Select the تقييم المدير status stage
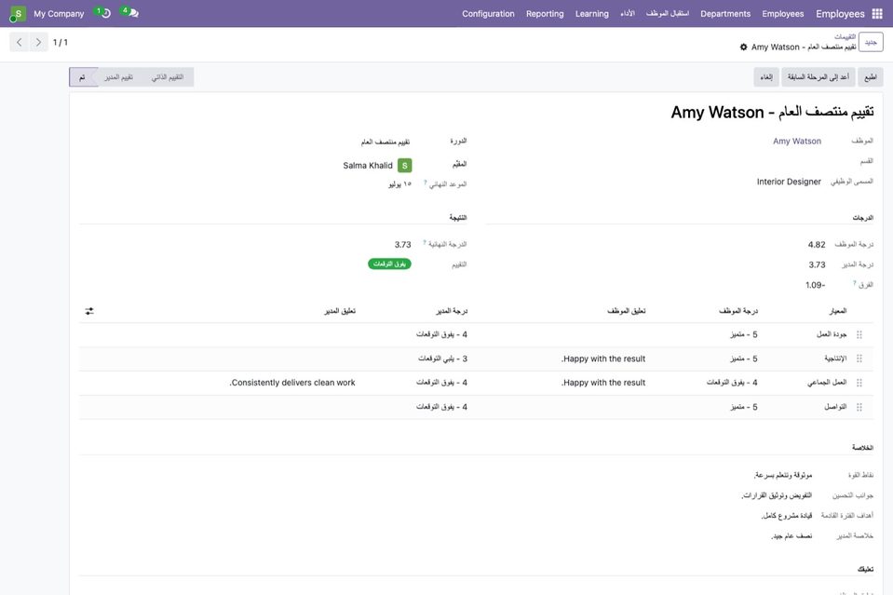 tap(119, 77)
